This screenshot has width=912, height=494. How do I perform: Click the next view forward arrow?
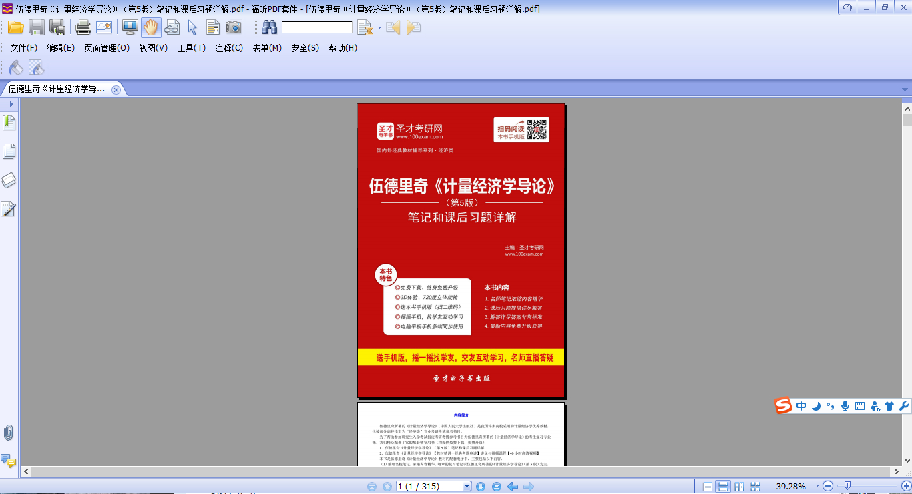click(529, 487)
